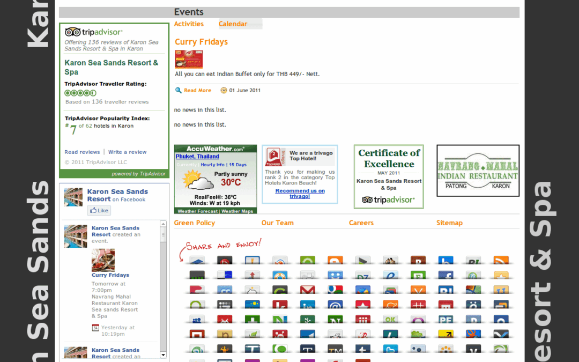Share on Facebook using the share icon
This screenshot has width=579, height=362.
tap(446, 275)
